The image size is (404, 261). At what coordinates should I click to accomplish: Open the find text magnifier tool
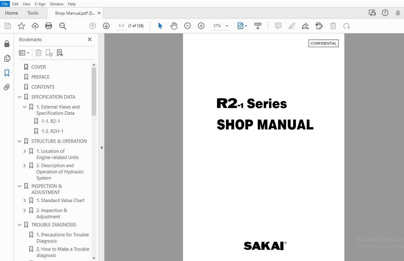point(63,26)
